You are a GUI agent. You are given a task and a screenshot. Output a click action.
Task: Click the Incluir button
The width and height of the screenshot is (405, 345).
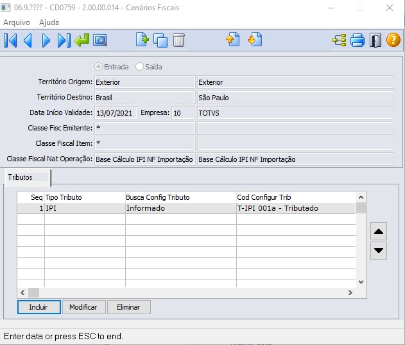(39, 307)
